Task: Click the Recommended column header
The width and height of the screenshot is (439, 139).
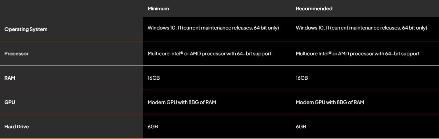Action: point(314,9)
